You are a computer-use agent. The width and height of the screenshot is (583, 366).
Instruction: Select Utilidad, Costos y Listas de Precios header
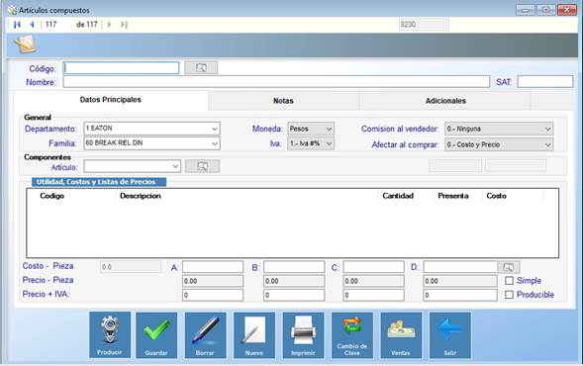point(99,182)
